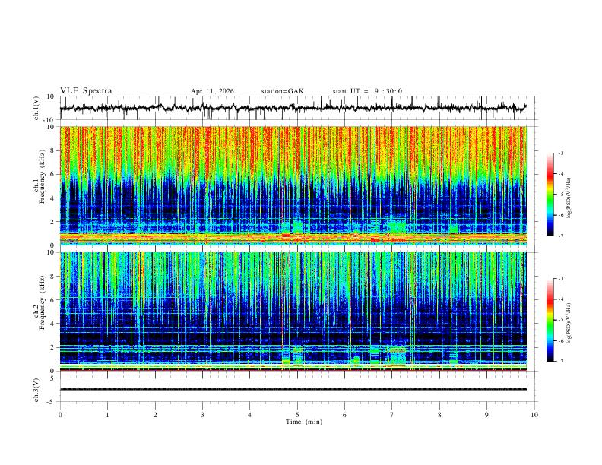Viewport: 602px width, 465px height.
Task: Click time axis tick label "5"
Action: coord(297,415)
